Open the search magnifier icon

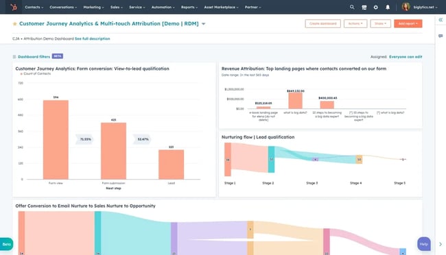pyautogui.click(x=352, y=7)
